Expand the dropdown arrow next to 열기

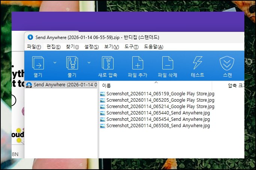click(x=55, y=63)
